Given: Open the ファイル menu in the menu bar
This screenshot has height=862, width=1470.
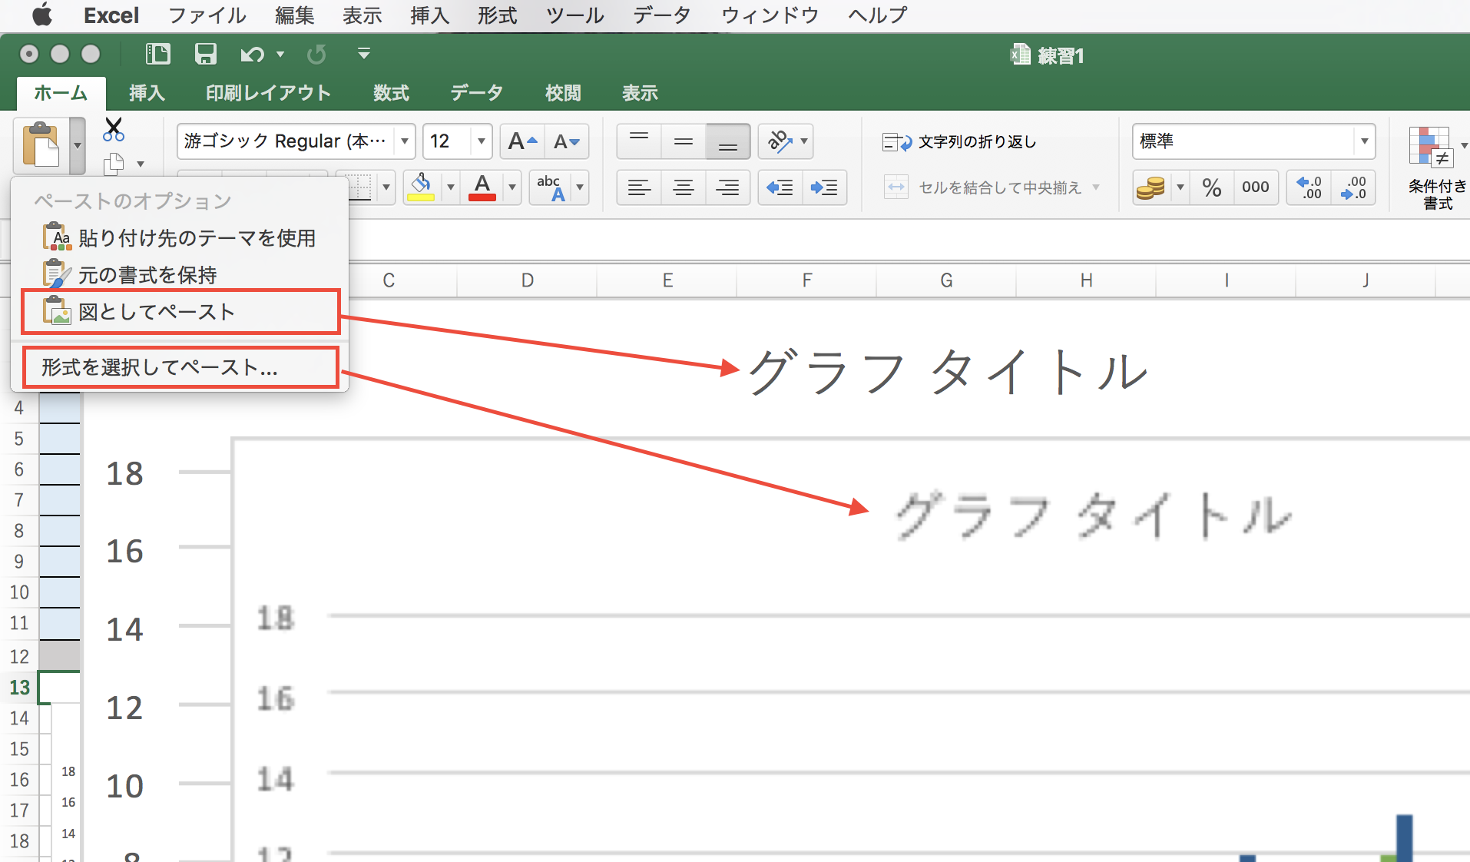Looking at the screenshot, I should point(207,15).
